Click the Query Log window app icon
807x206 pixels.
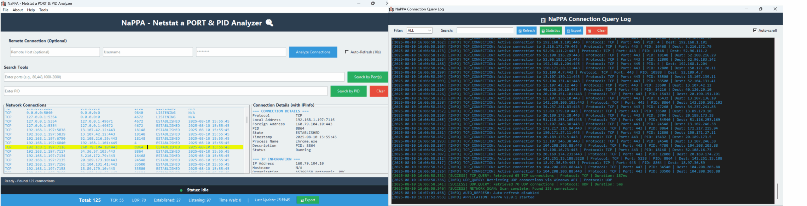click(x=391, y=9)
